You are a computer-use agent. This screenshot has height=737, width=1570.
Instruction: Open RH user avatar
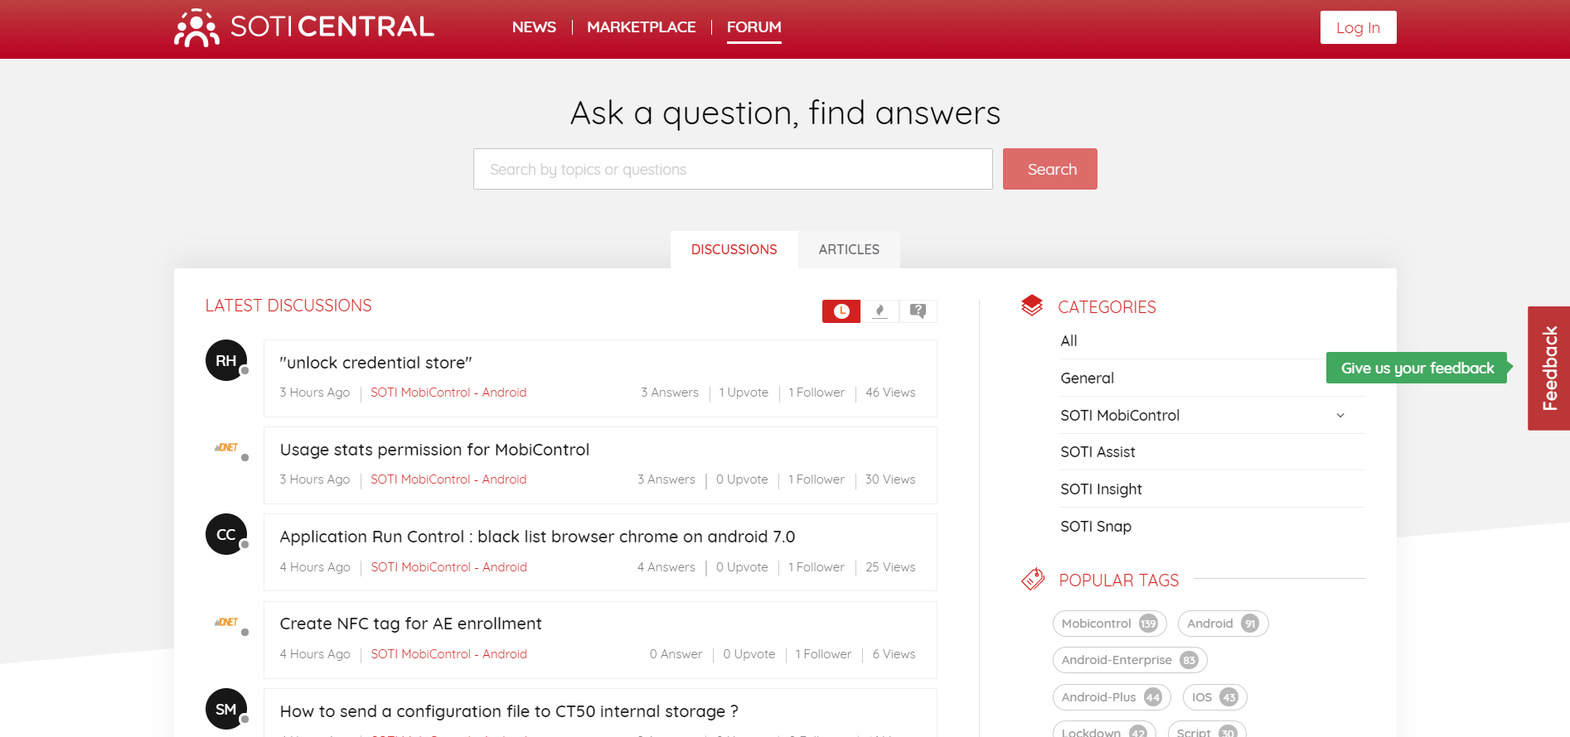[226, 360]
